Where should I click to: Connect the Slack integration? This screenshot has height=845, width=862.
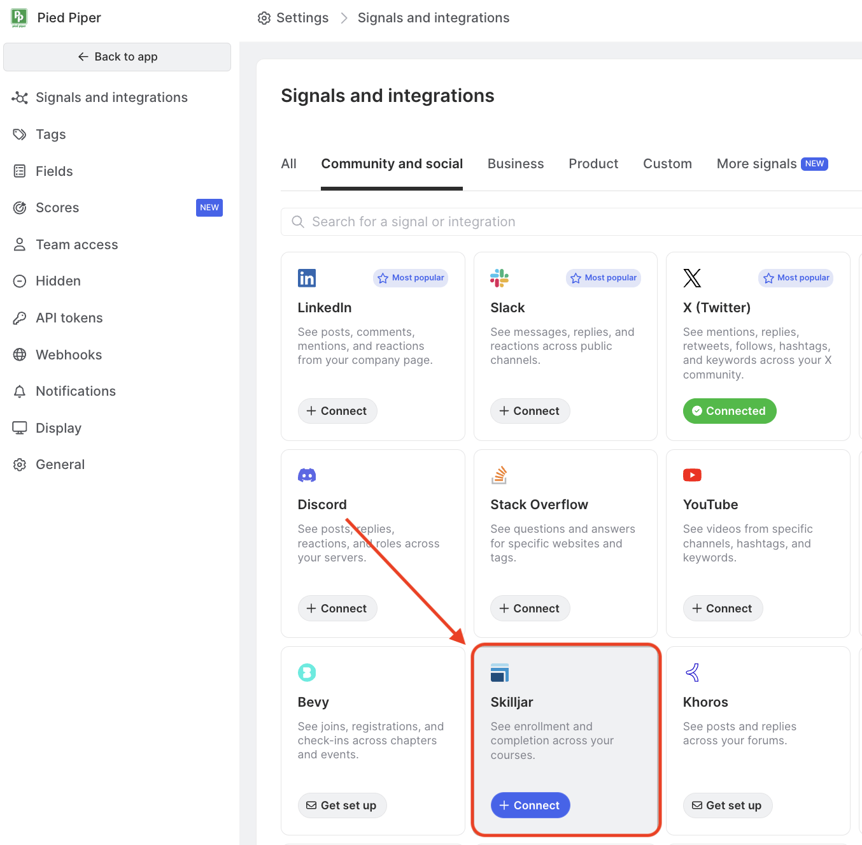pyautogui.click(x=530, y=411)
